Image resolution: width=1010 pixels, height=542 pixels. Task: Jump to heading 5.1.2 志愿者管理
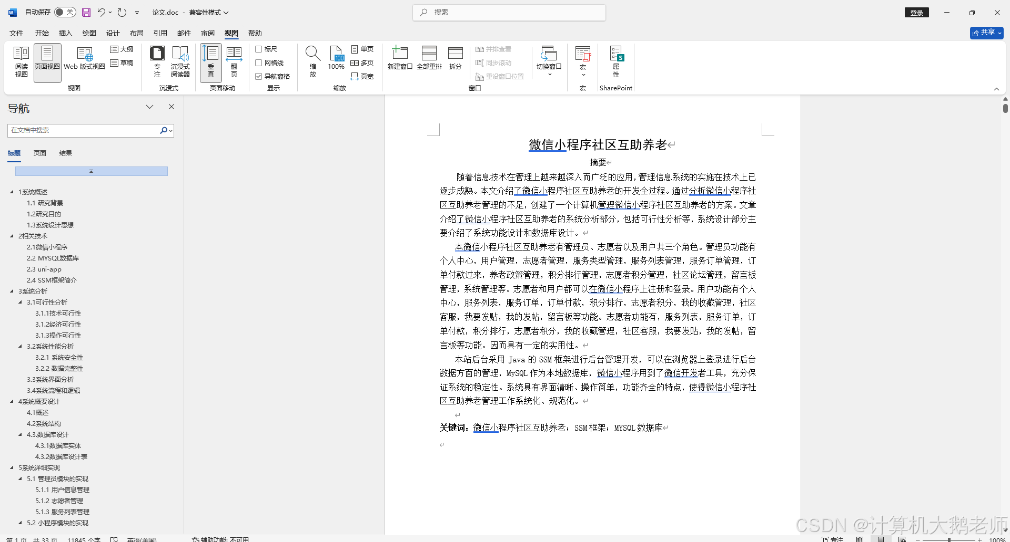point(59,501)
